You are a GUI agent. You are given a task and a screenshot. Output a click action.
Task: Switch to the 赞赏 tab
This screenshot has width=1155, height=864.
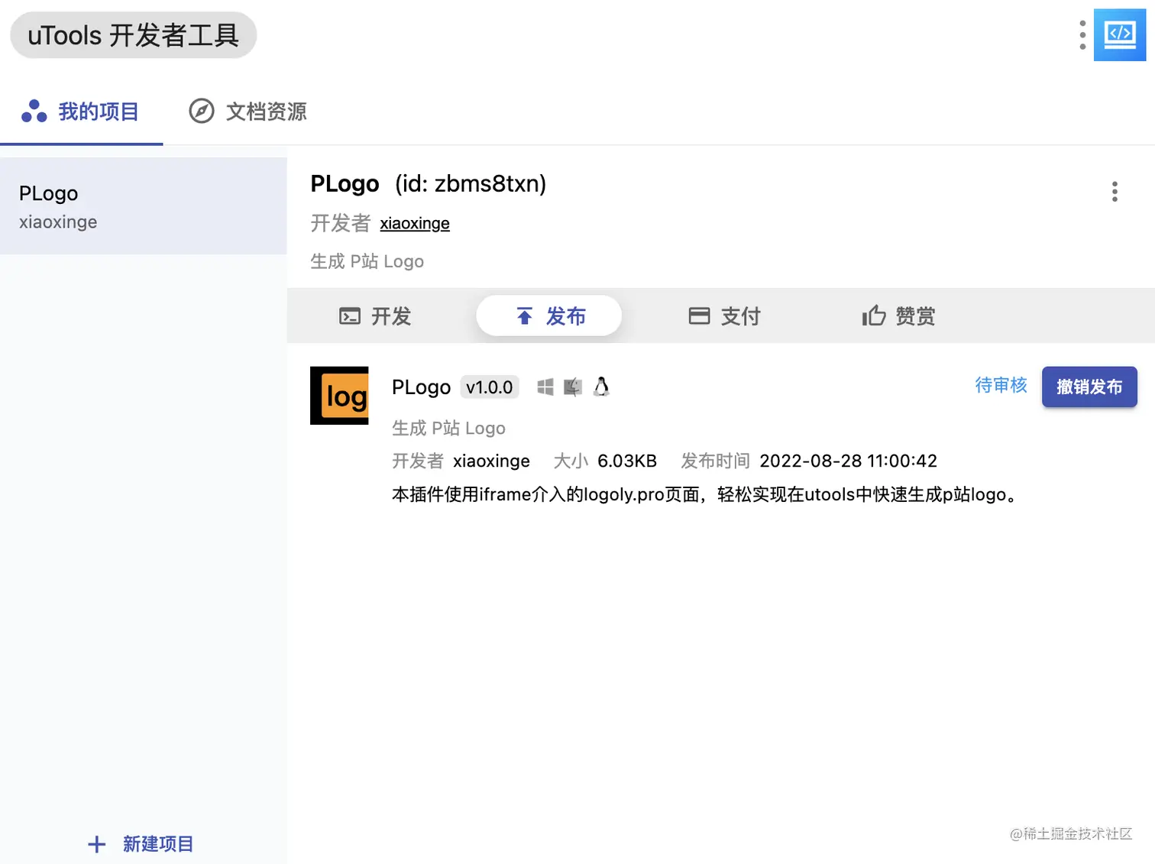tap(898, 316)
